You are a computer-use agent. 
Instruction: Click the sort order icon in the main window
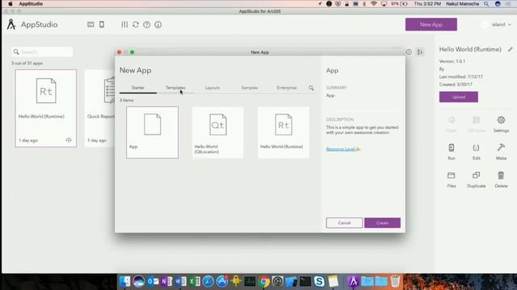point(420,52)
